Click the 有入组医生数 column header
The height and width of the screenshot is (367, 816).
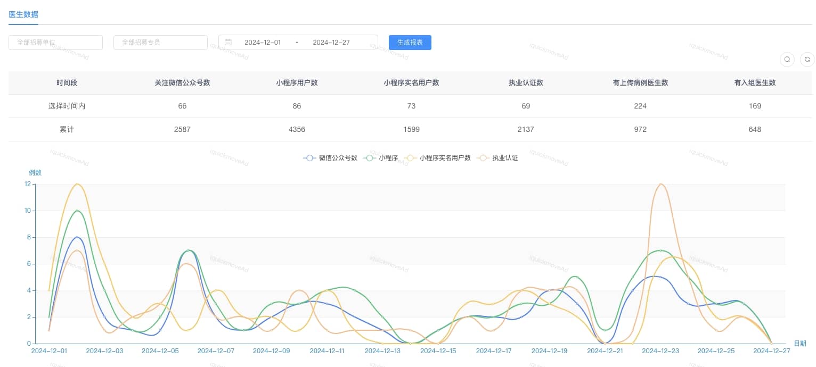click(x=755, y=83)
